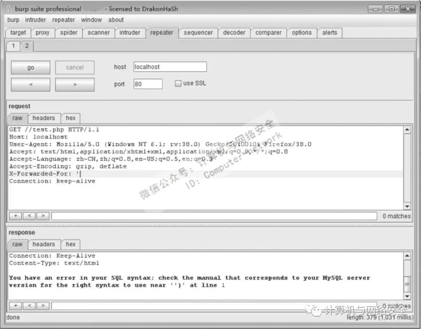Image resolution: width=421 pixels, height=329 pixels.
Task: Switch to the scanner tab
Action: click(x=99, y=33)
